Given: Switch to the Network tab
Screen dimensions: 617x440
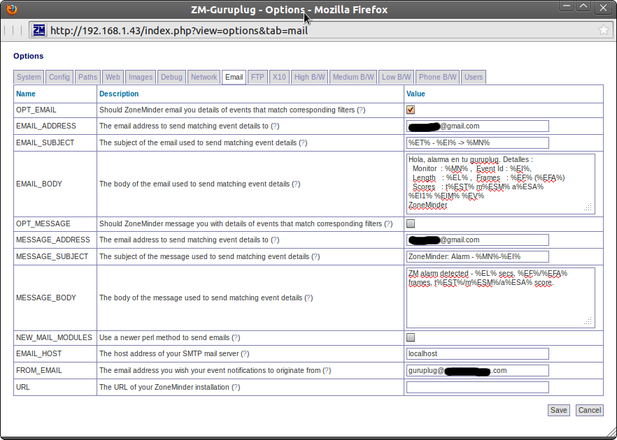Looking at the screenshot, I should [204, 77].
